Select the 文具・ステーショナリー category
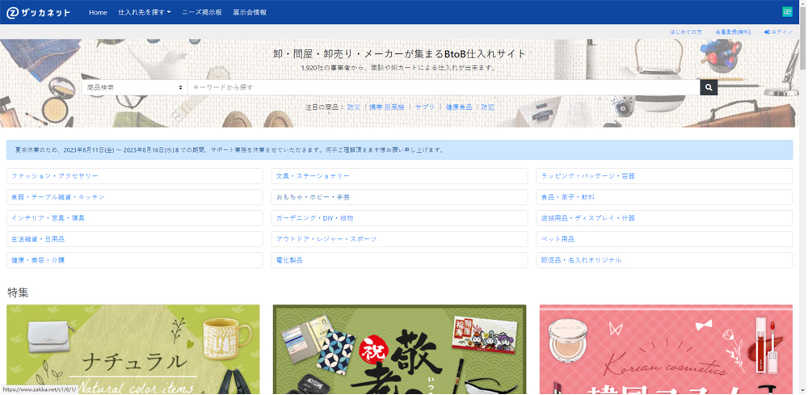 coord(313,176)
